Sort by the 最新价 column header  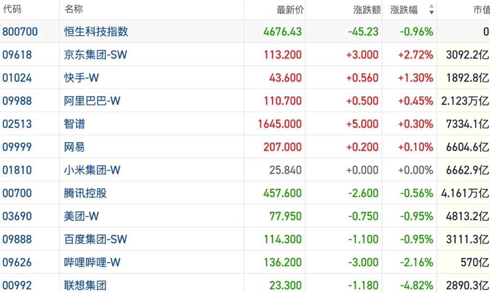coord(290,10)
